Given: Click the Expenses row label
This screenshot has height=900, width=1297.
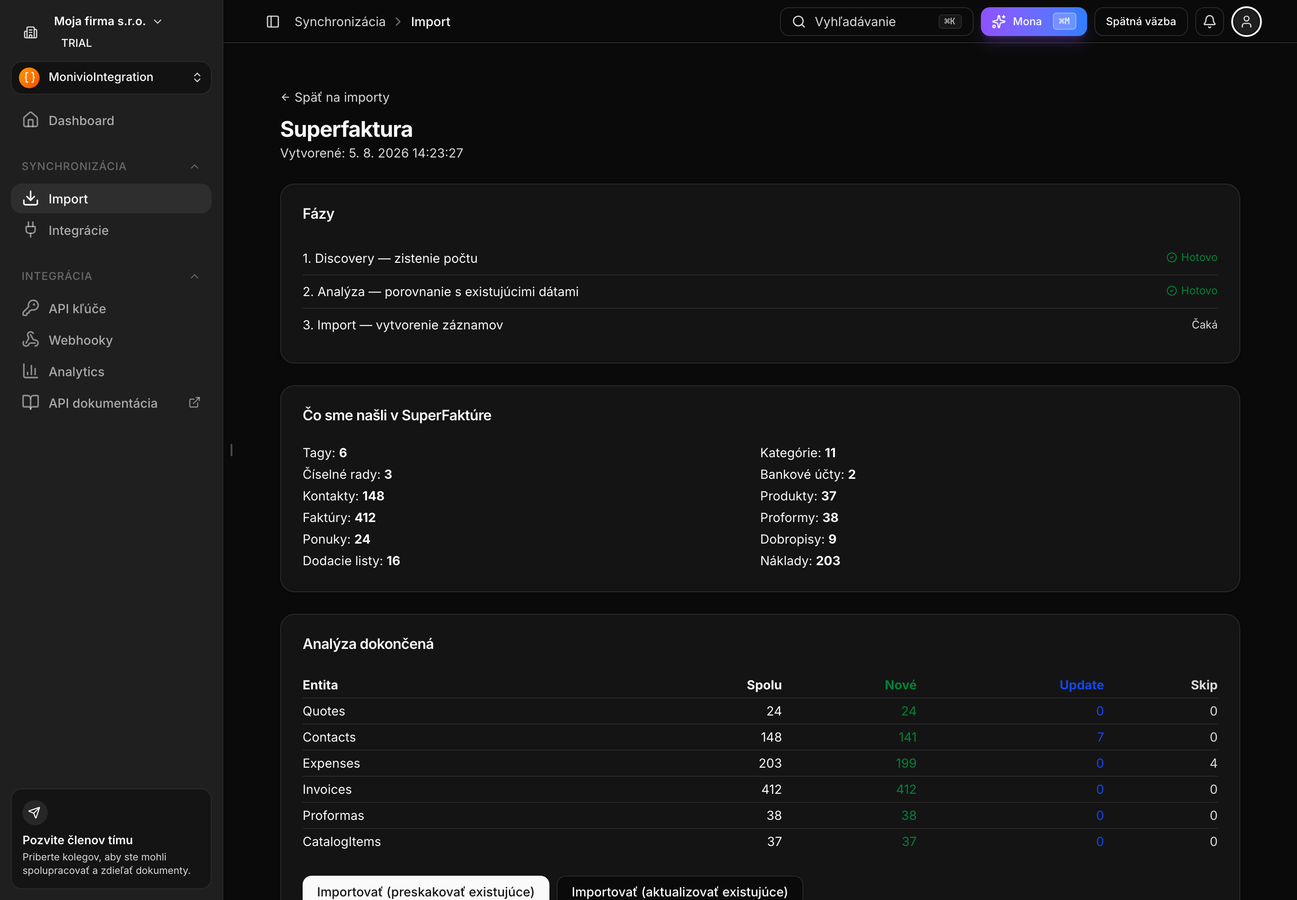Looking at the screenshot, I should 331,763.
